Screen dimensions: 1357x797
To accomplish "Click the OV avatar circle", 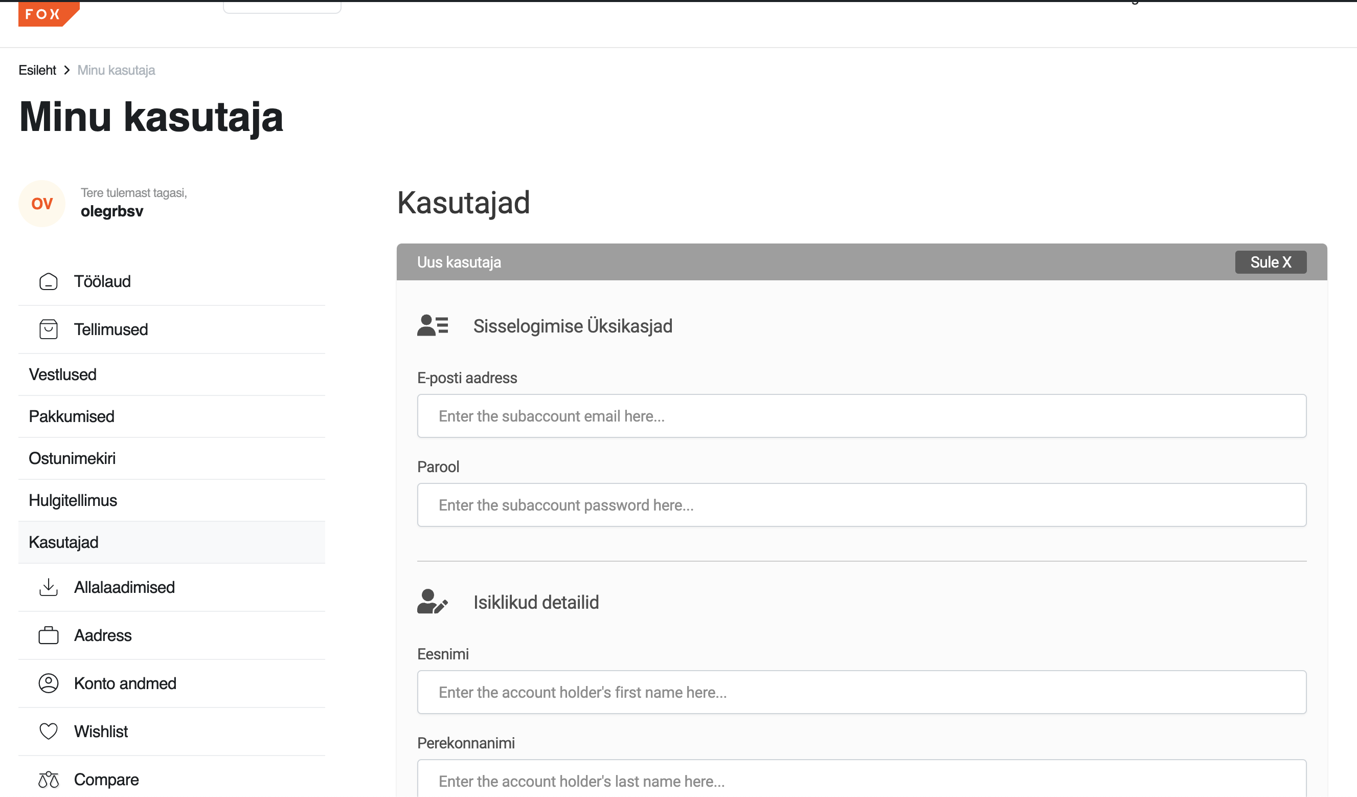I will tap(42, 204).
